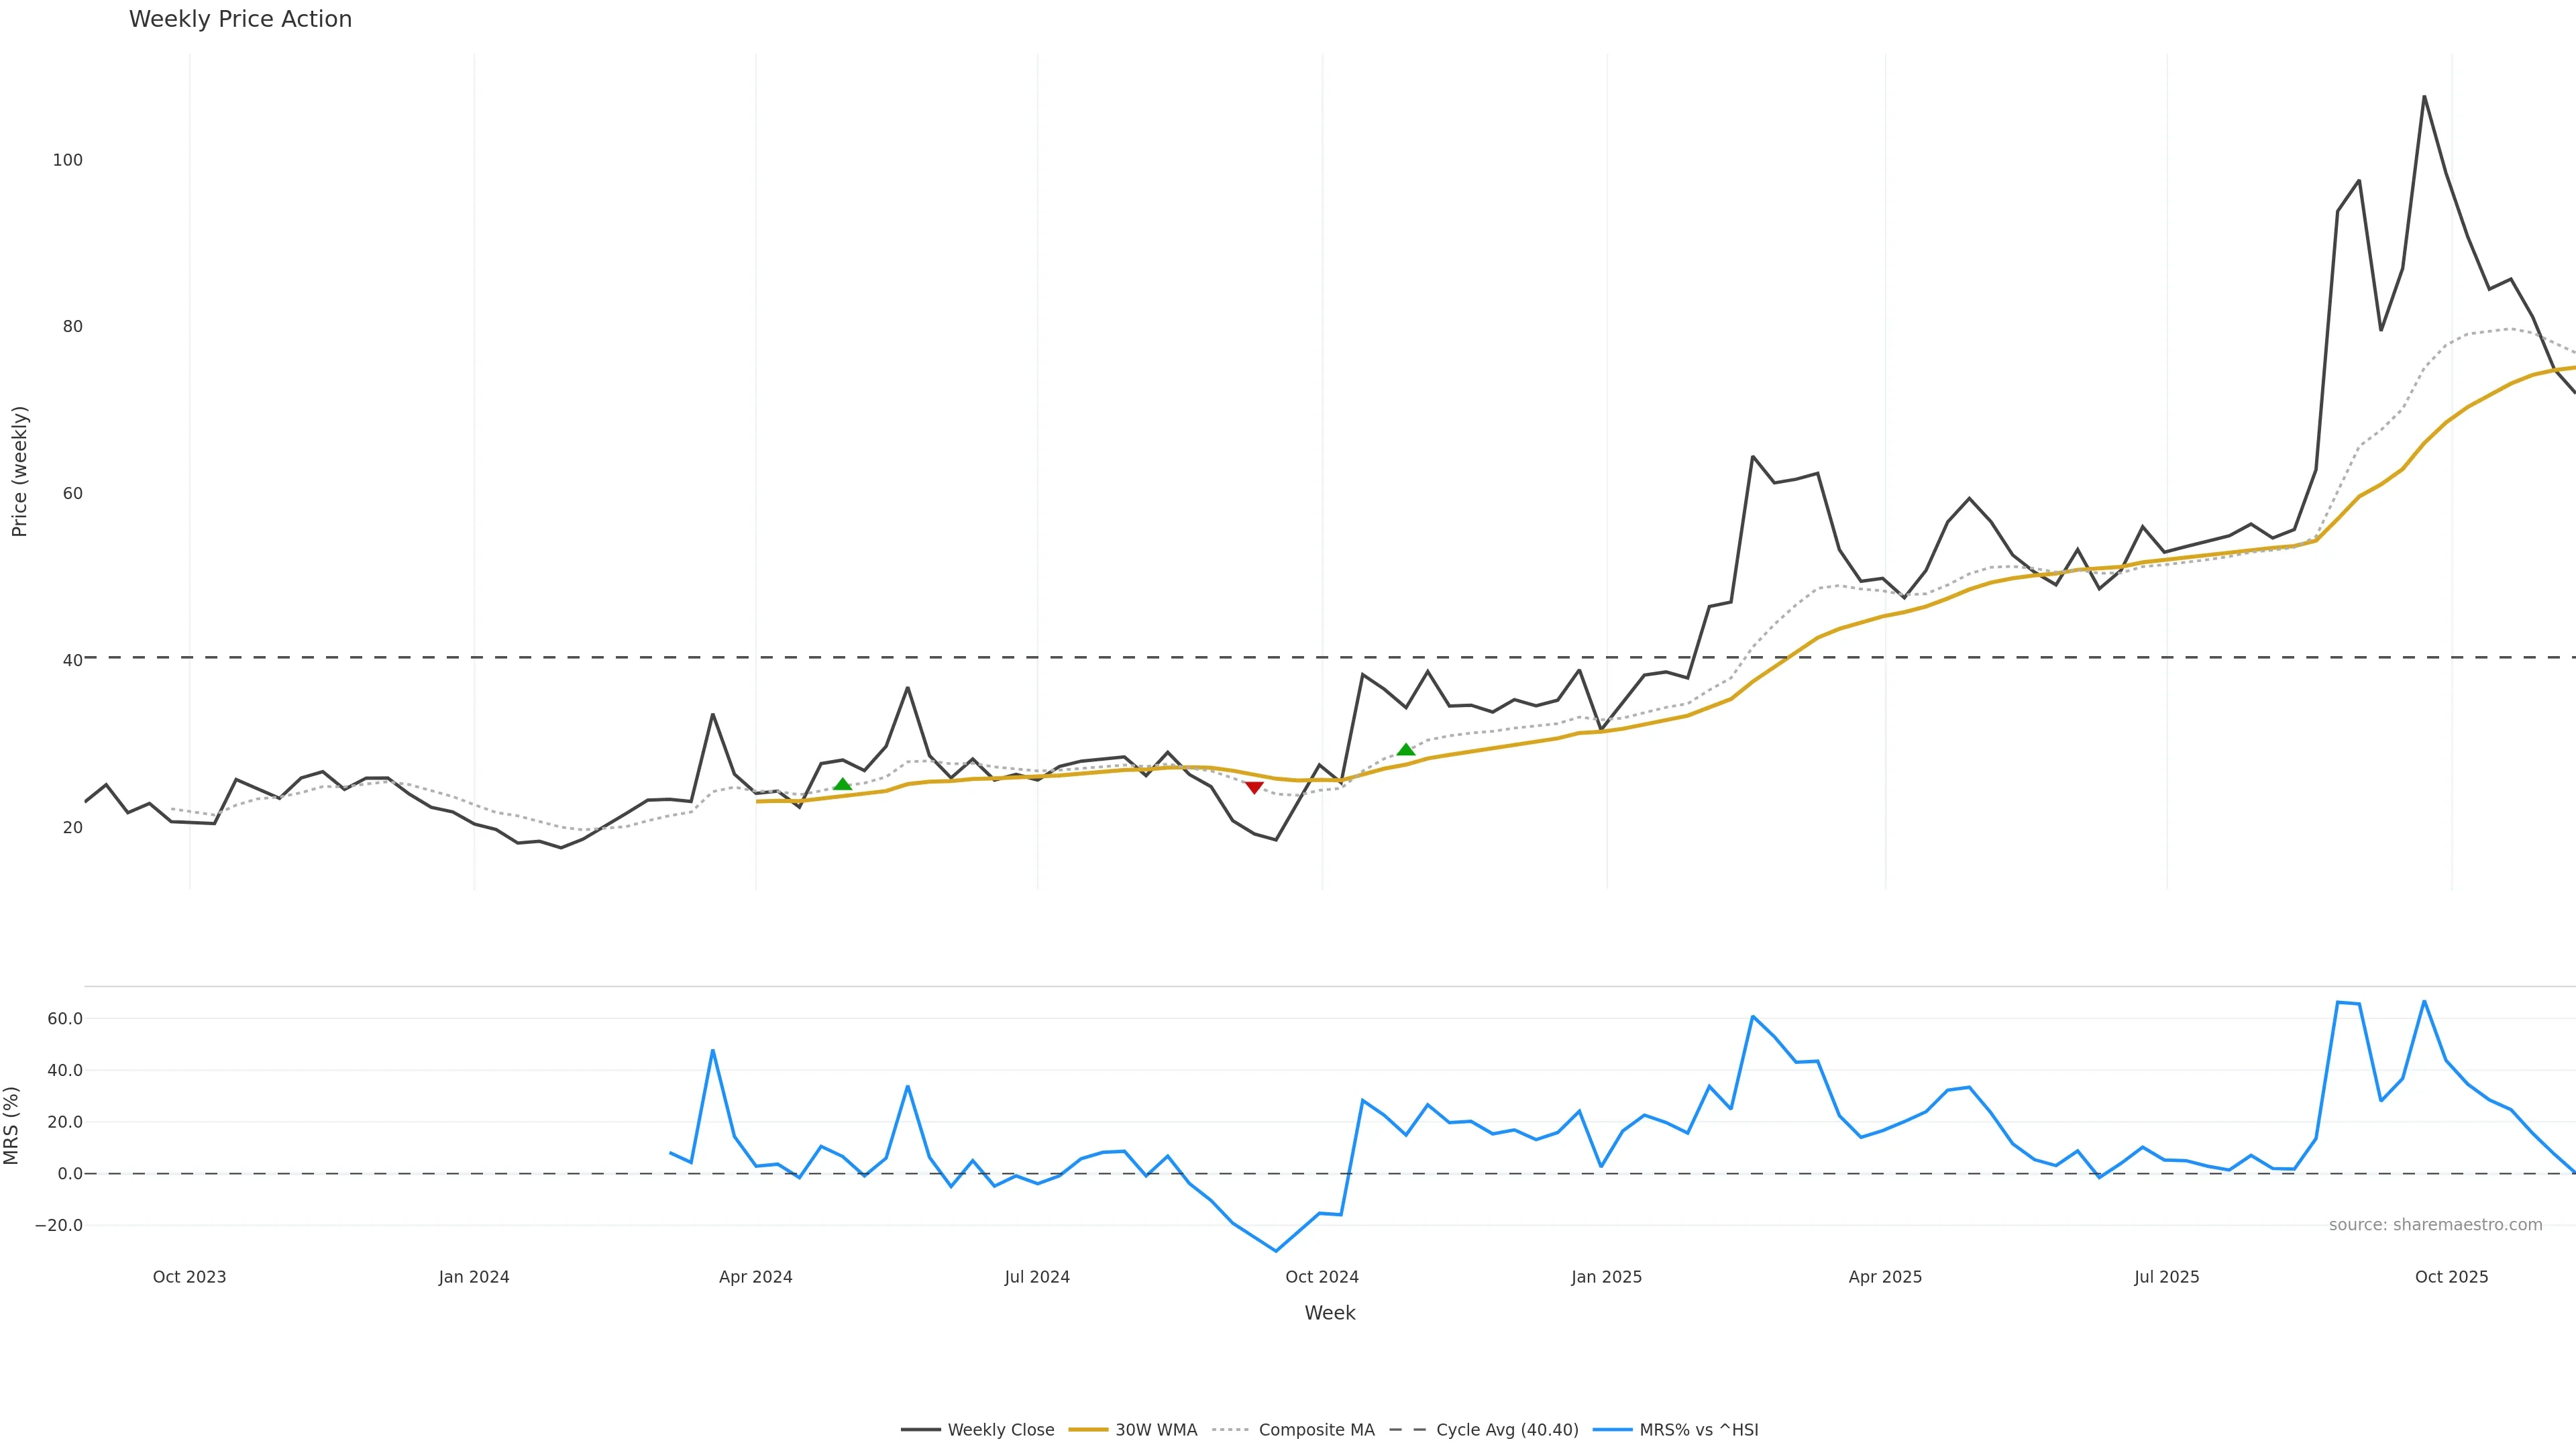Click the MRS% vs ^HSI legend line swatch
Viewport: 2576px width, 1449px height.
[x=1611, y=1430]
